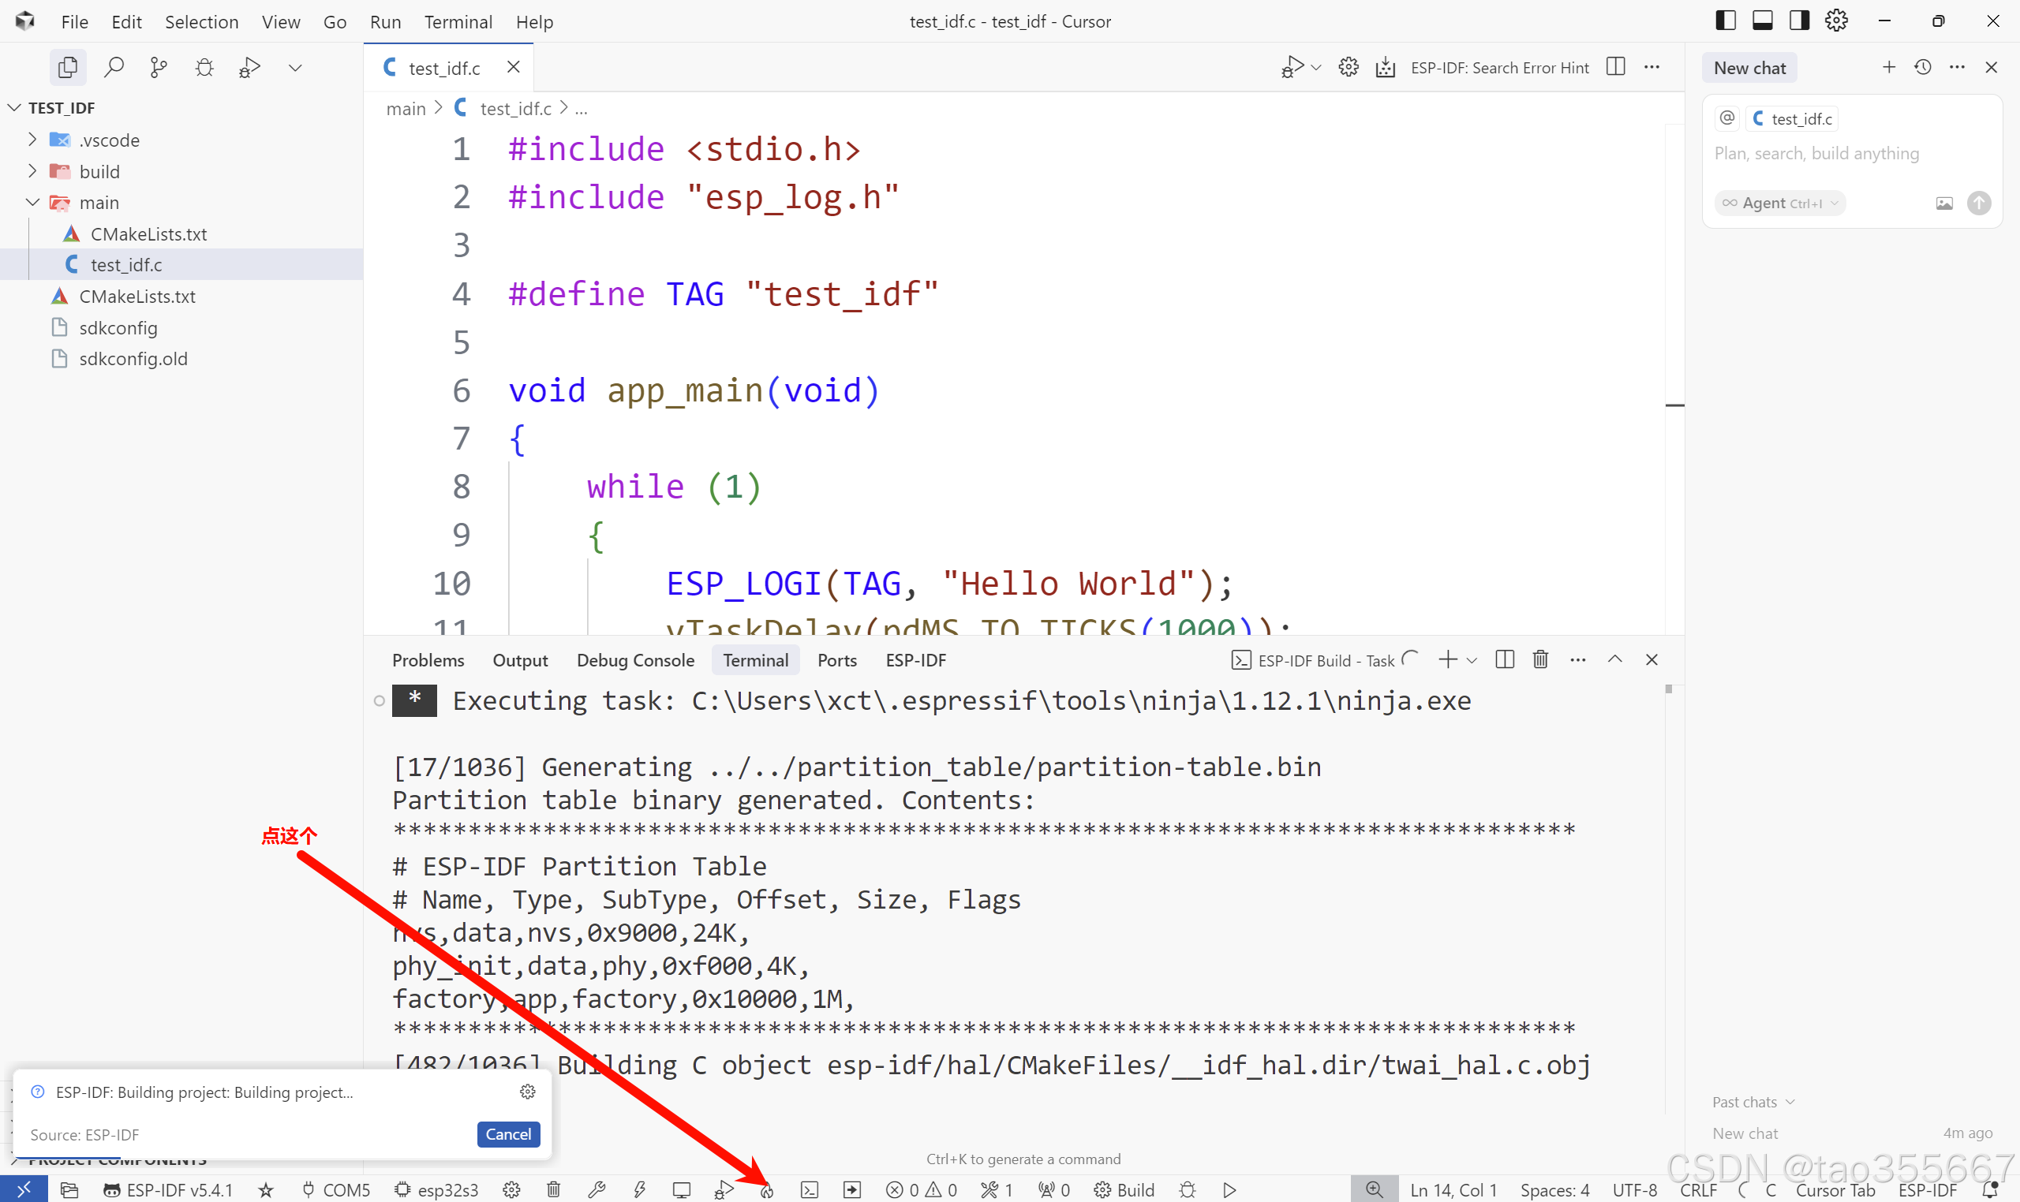This screenshot has height=1202, width=2020.
Task: Open the Terminal menu
Action: pyautogui.click(x=458, y=22)
